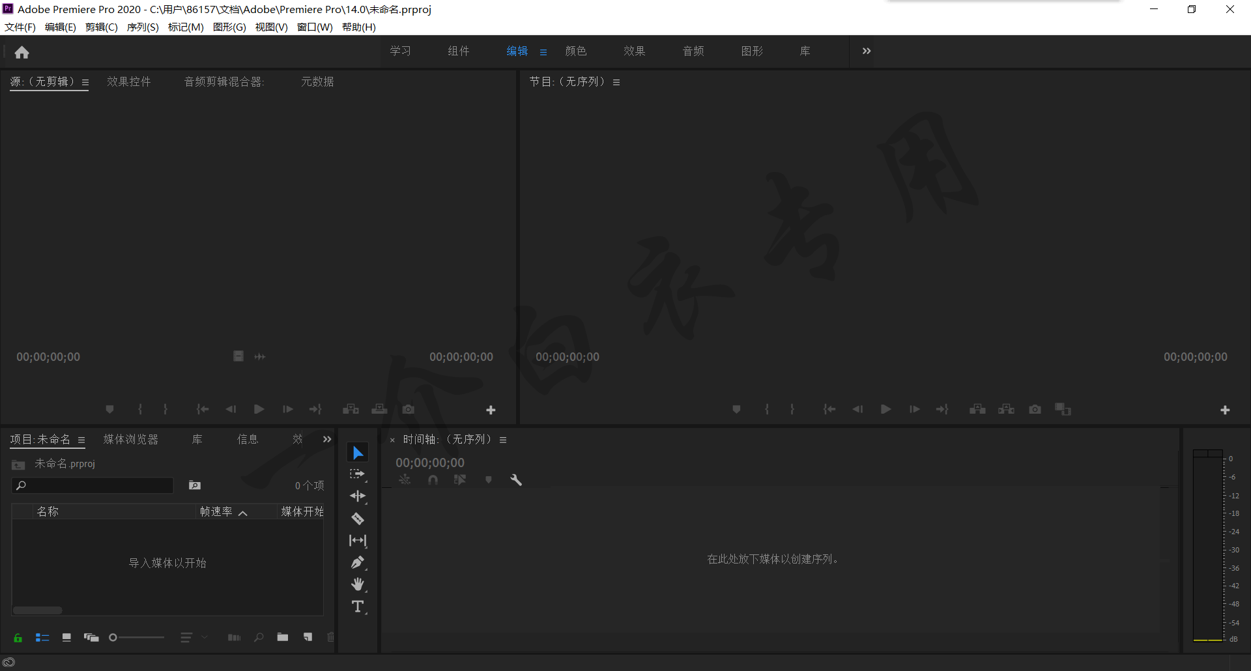Switch project panel to icon view
Image resolution: width=1251 pixels, height=671 pixels.
tap(66, 638)
